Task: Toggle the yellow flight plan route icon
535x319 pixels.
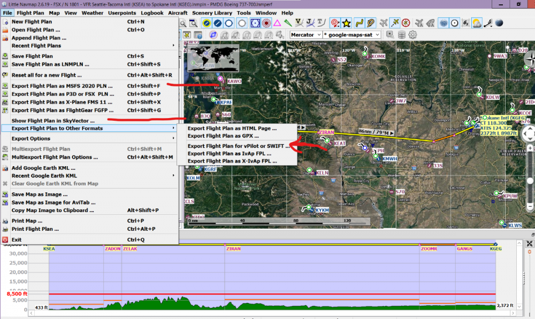Action: pyautogui.click(x=360, y=23)
